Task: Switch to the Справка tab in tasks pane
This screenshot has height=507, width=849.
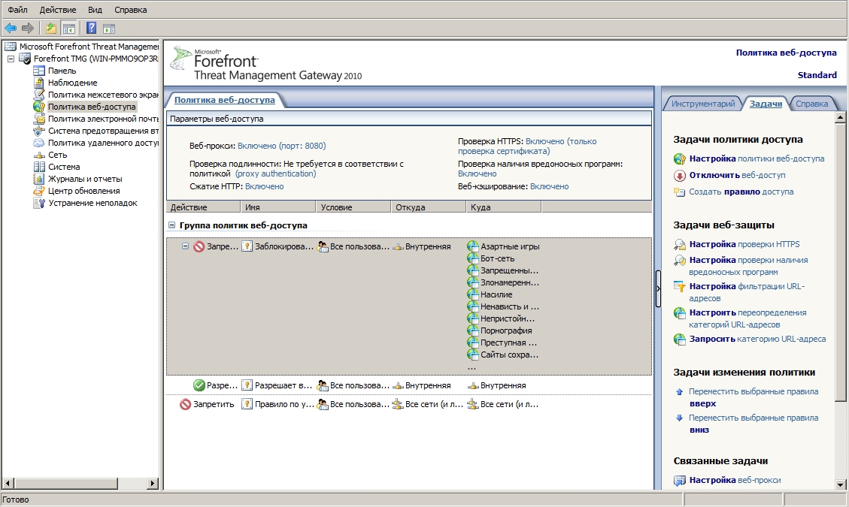Action: coord(811,104)
